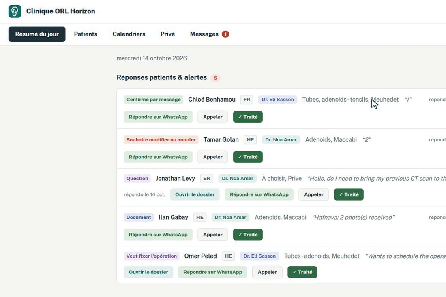Screen dimensions: 446x297
Task: Reply on WhatsApp to Omer Peled
Action: (x=213, y=272)
